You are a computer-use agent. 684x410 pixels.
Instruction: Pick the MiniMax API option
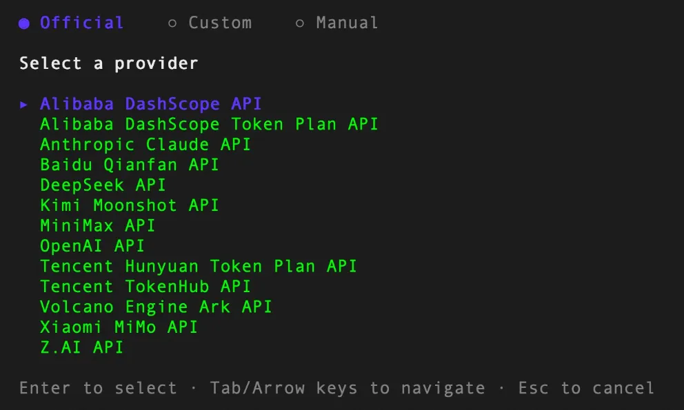tap(97, 225)
